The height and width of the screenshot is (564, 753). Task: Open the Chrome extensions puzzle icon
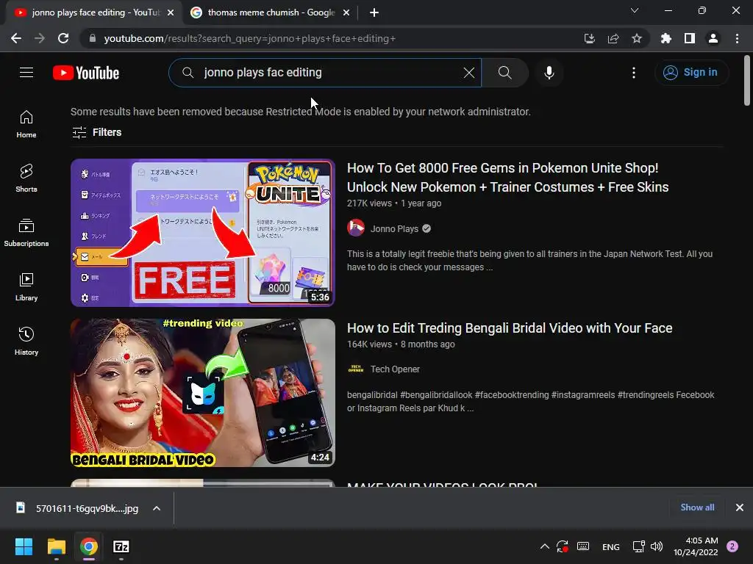pos(666,38)
